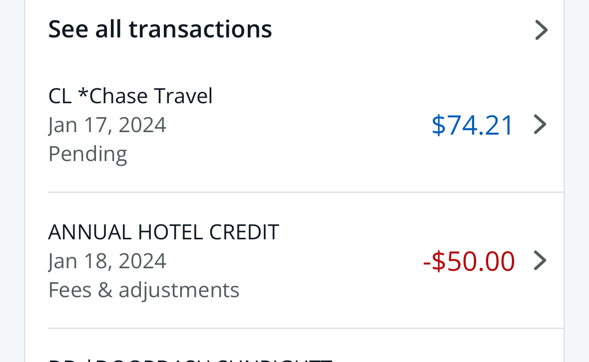The width and height of the screenshot is (589, 362).
Task: Click the Jan 18, 2024 date text
Action: click(x=107, y=261)
